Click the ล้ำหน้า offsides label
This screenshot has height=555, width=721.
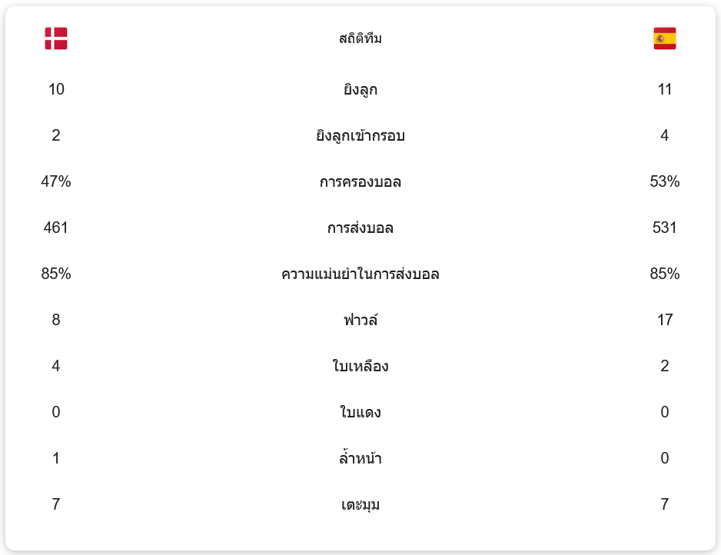point(360,459)
